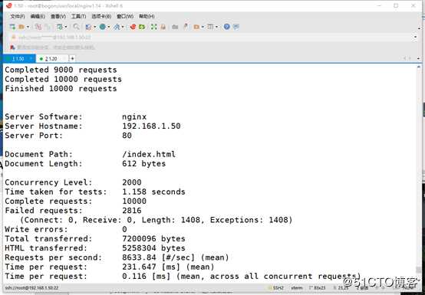This screenshot has height=295, width=425.
Task: Close the 1.50 session tab
Action: [31, 59]
